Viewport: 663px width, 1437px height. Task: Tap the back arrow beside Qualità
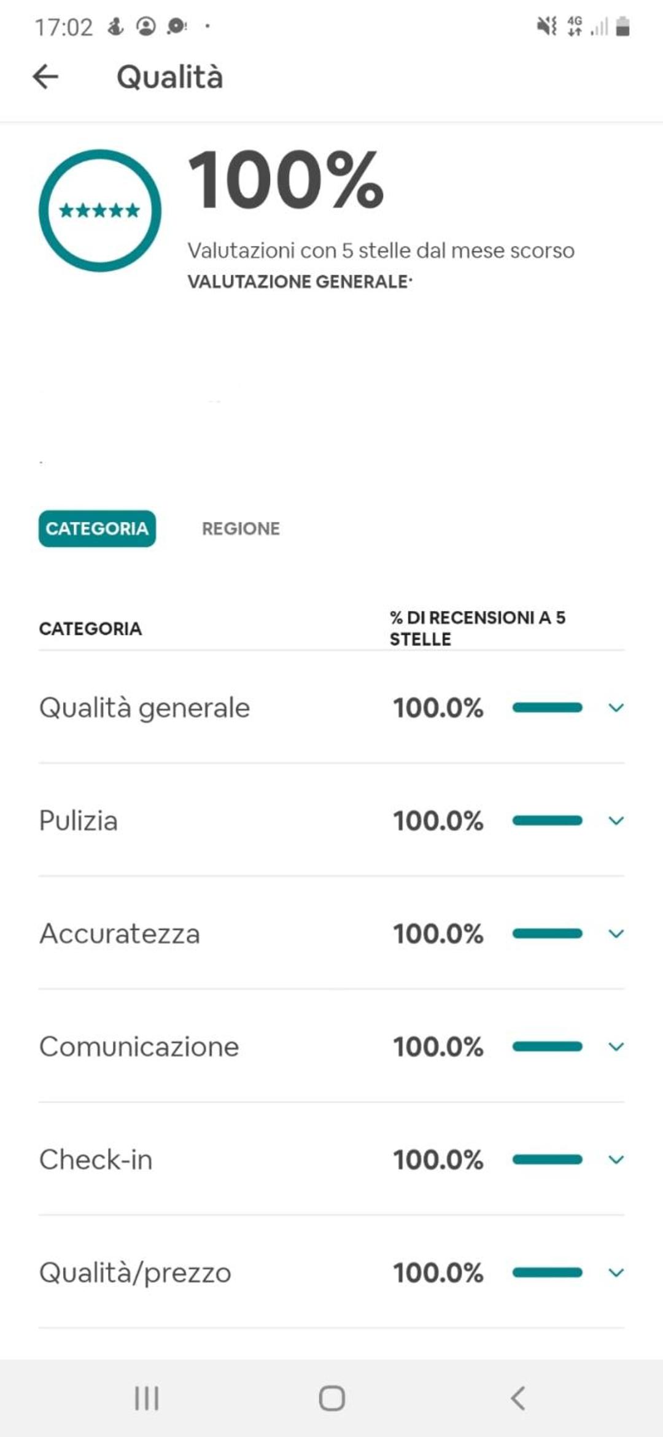[x=45, y=77]
